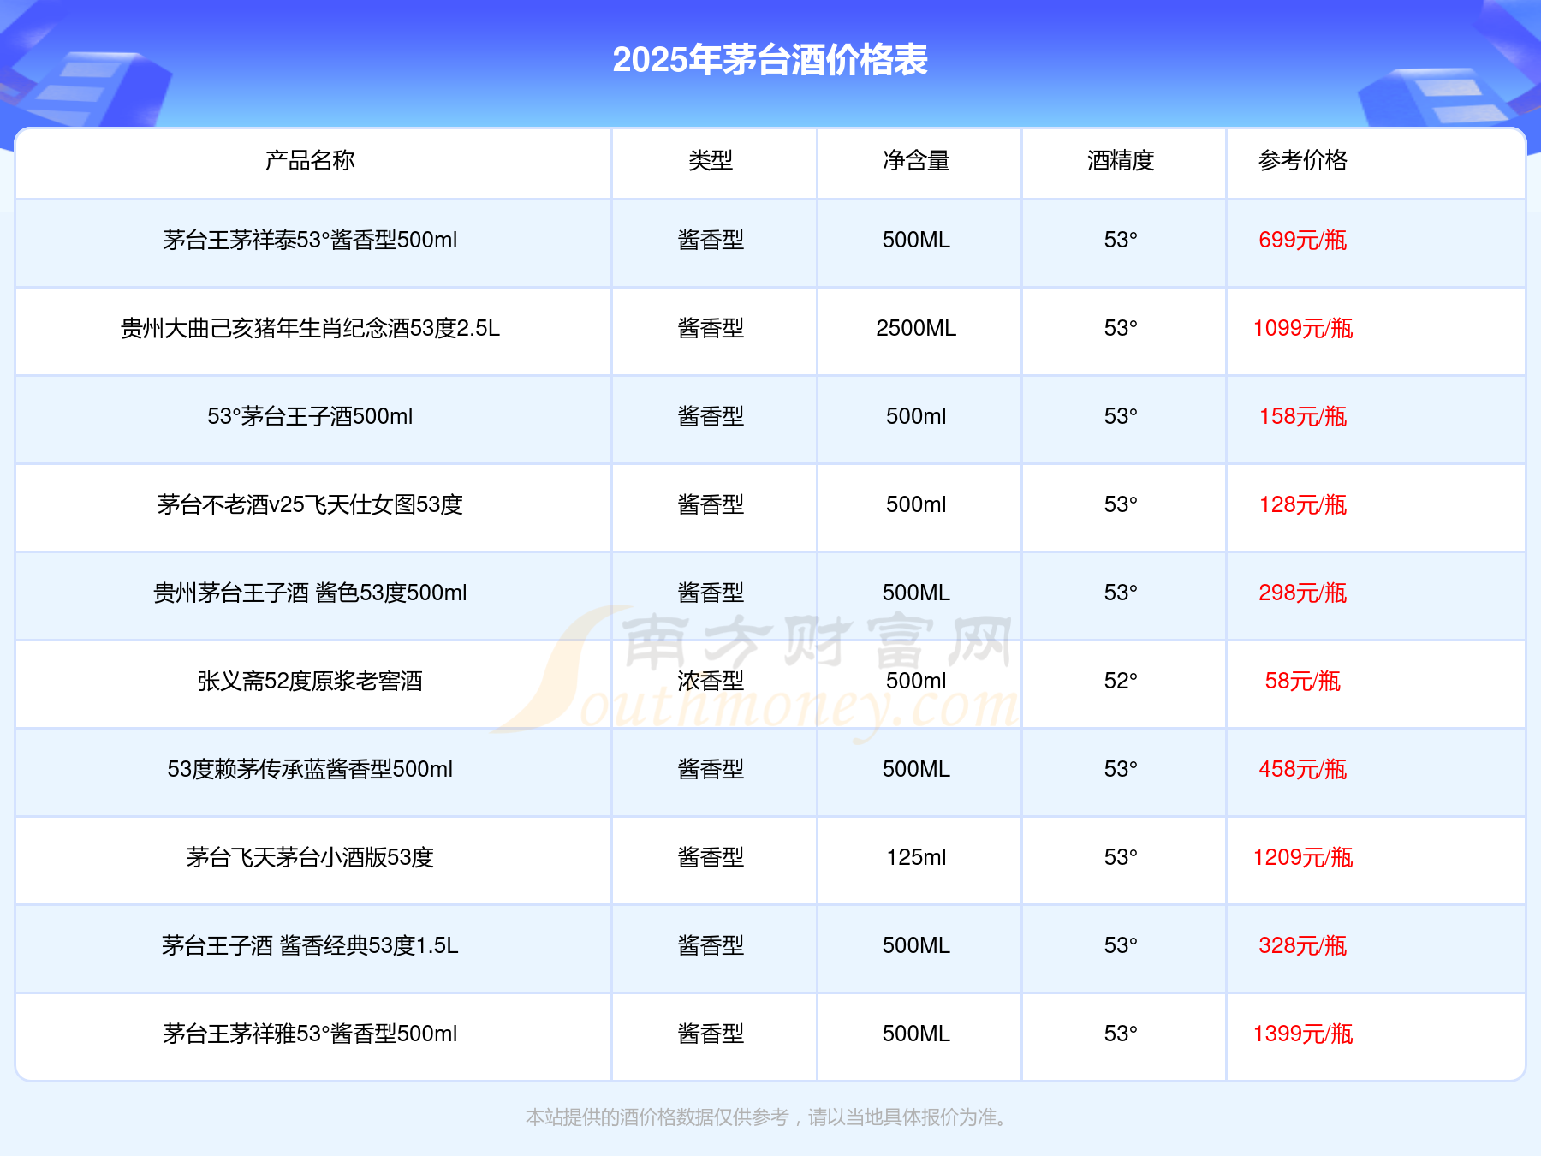
Task: Click the 52° alcohol cell
Action: [1121, 681]
